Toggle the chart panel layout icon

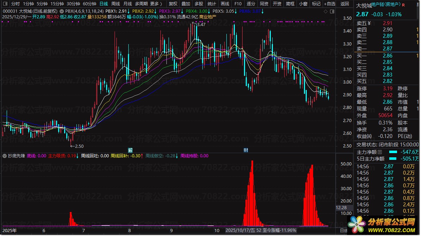[x=332, y=11]
